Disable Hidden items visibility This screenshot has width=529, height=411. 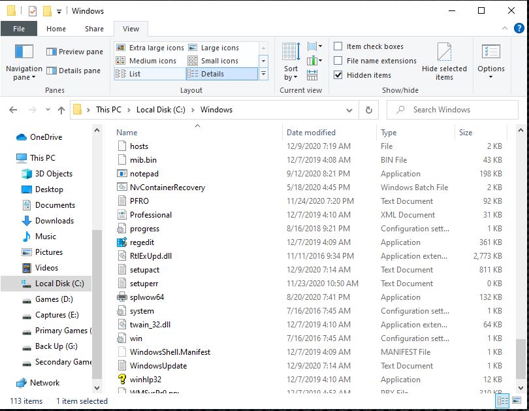click(338, 74)
